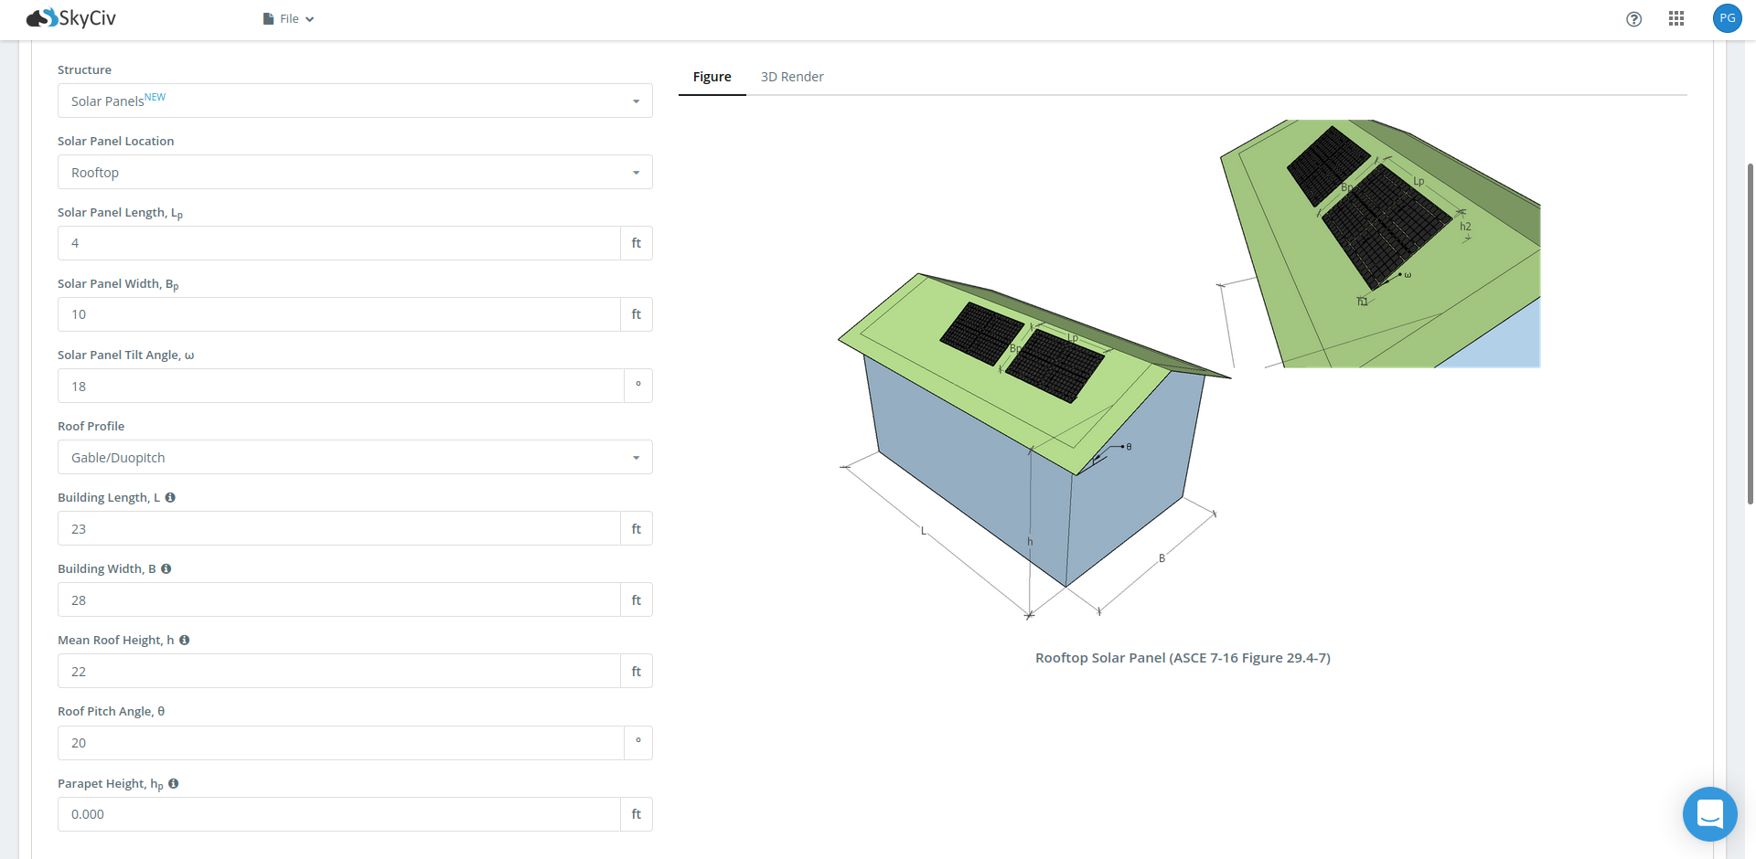The width and height of the screenshot is (1756, 859).
Task: Show the Parapet Height info tooltip
Action: (x=172, y=783)
